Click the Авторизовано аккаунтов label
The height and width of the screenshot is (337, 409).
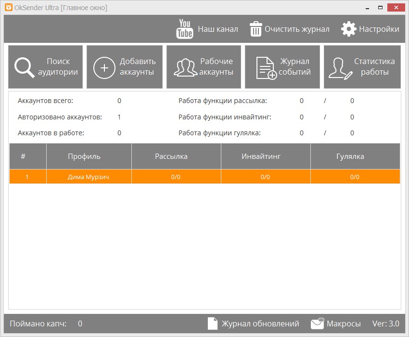[x=60, y=117]
